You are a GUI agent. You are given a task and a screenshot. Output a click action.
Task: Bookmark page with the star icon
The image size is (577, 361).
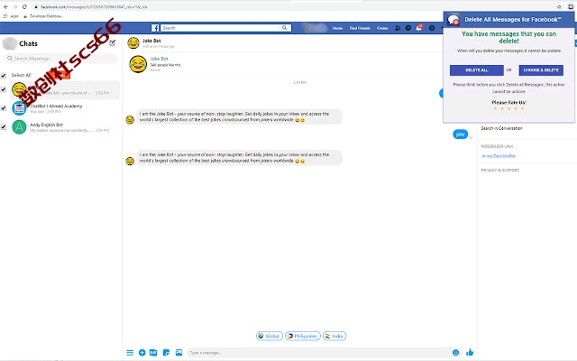[559, 6]
